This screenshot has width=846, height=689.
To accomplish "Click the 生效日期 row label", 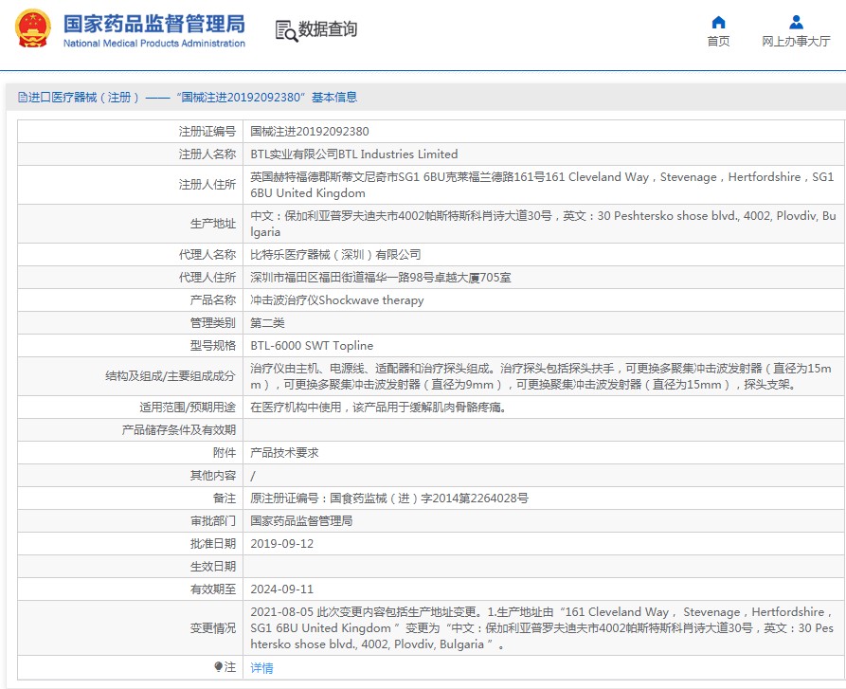I will click(x=213, y=566).
